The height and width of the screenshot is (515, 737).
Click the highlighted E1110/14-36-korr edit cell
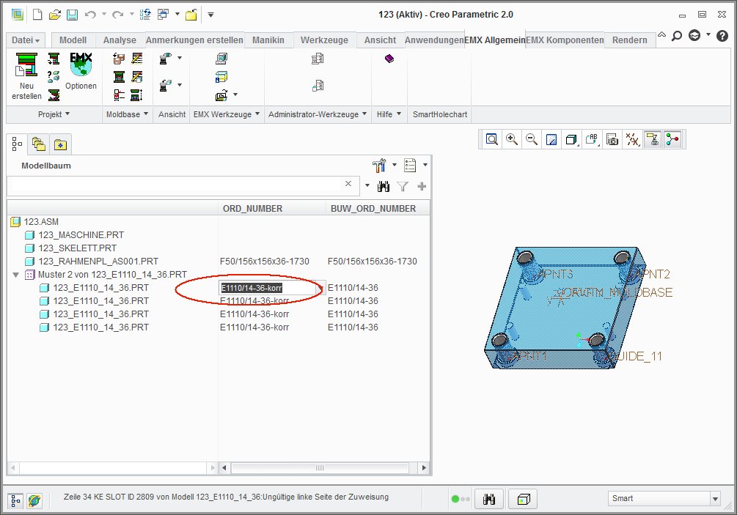coord(268,288)
